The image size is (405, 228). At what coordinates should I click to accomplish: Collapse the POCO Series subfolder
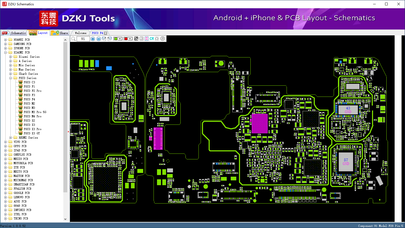coord(11,78)
